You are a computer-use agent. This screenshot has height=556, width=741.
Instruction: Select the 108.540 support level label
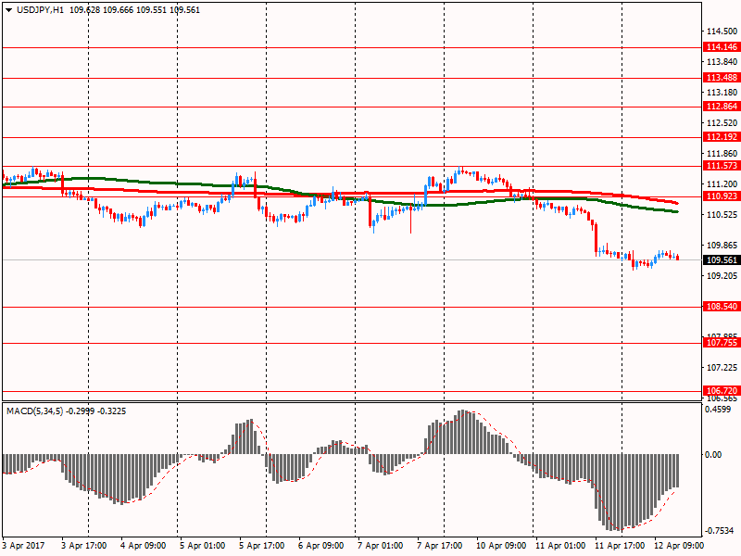click(x=722, y=307)
